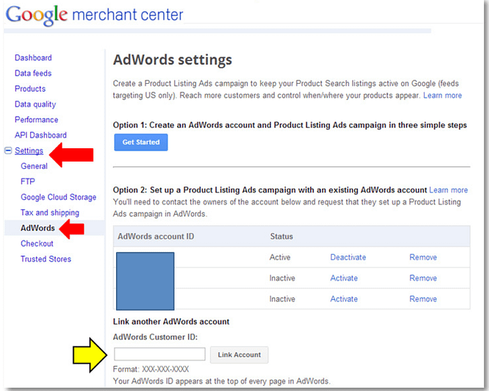
Task: Open the Products section
Action: (x=30, y=89)
